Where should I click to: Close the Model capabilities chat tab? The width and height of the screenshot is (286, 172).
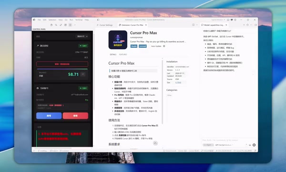coord(226,25)
